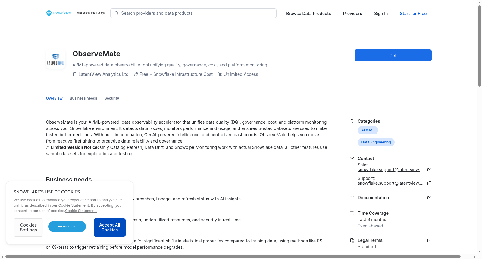Click the scrollbar down arrow
Viewport: 482px width, 259px height.
coord(480,251)
